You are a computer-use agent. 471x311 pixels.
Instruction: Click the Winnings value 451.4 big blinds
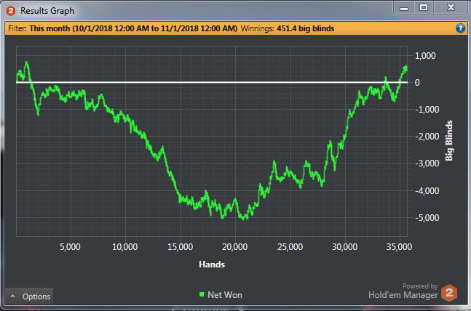pos(306,28)
